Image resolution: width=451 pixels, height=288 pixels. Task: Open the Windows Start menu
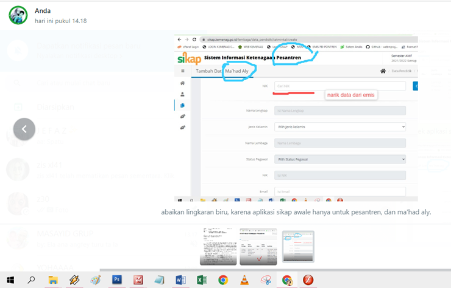point(10,280)
